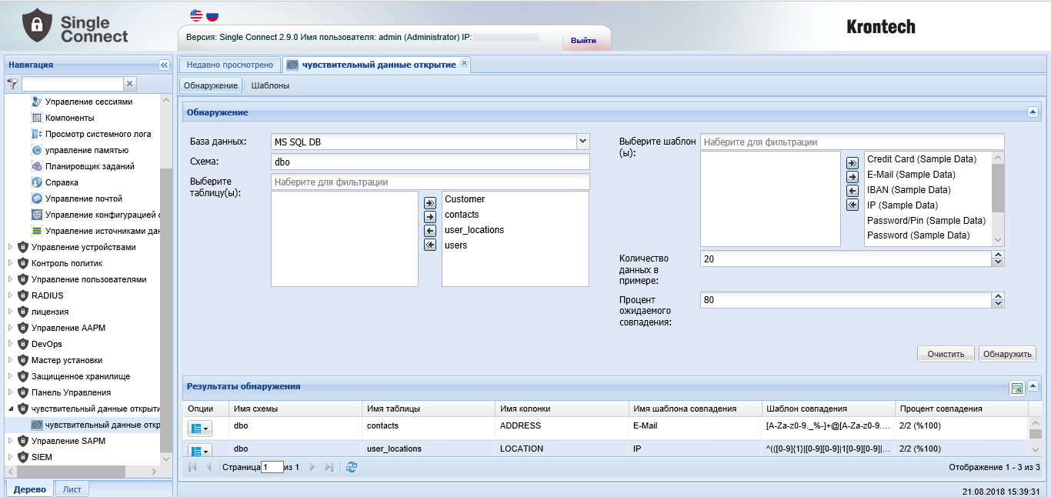
Task: Select the чувствительный данные открытие tab
Action: tap(379, 65)
